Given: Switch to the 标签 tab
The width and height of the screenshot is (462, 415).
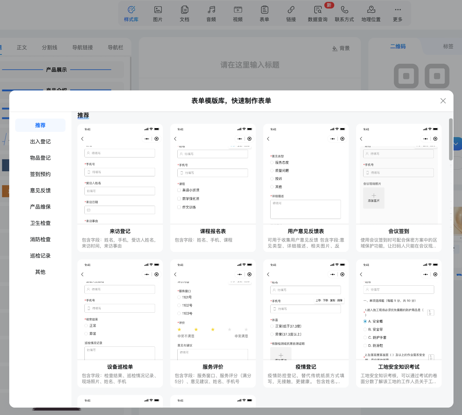Looking at the screenshot, I should tap(448, 46).
